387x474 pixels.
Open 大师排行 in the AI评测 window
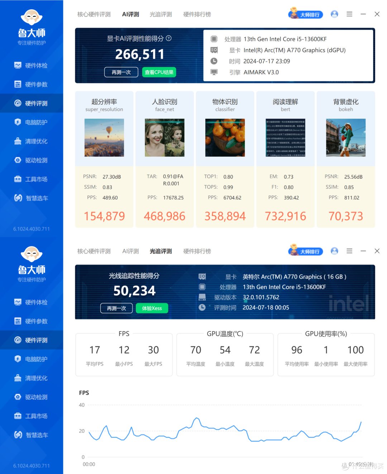pos(306,14)
